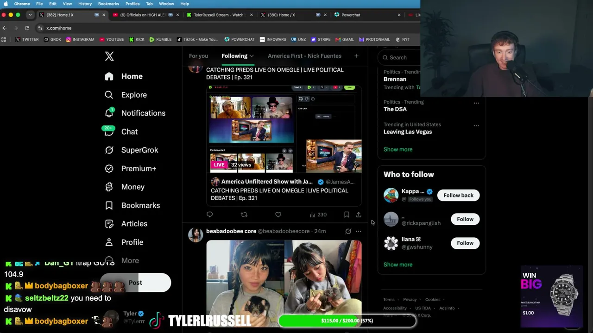Open the RUMBLE bookmark
The height and width of the screenshot is (333, 593).
click(160, 40)
